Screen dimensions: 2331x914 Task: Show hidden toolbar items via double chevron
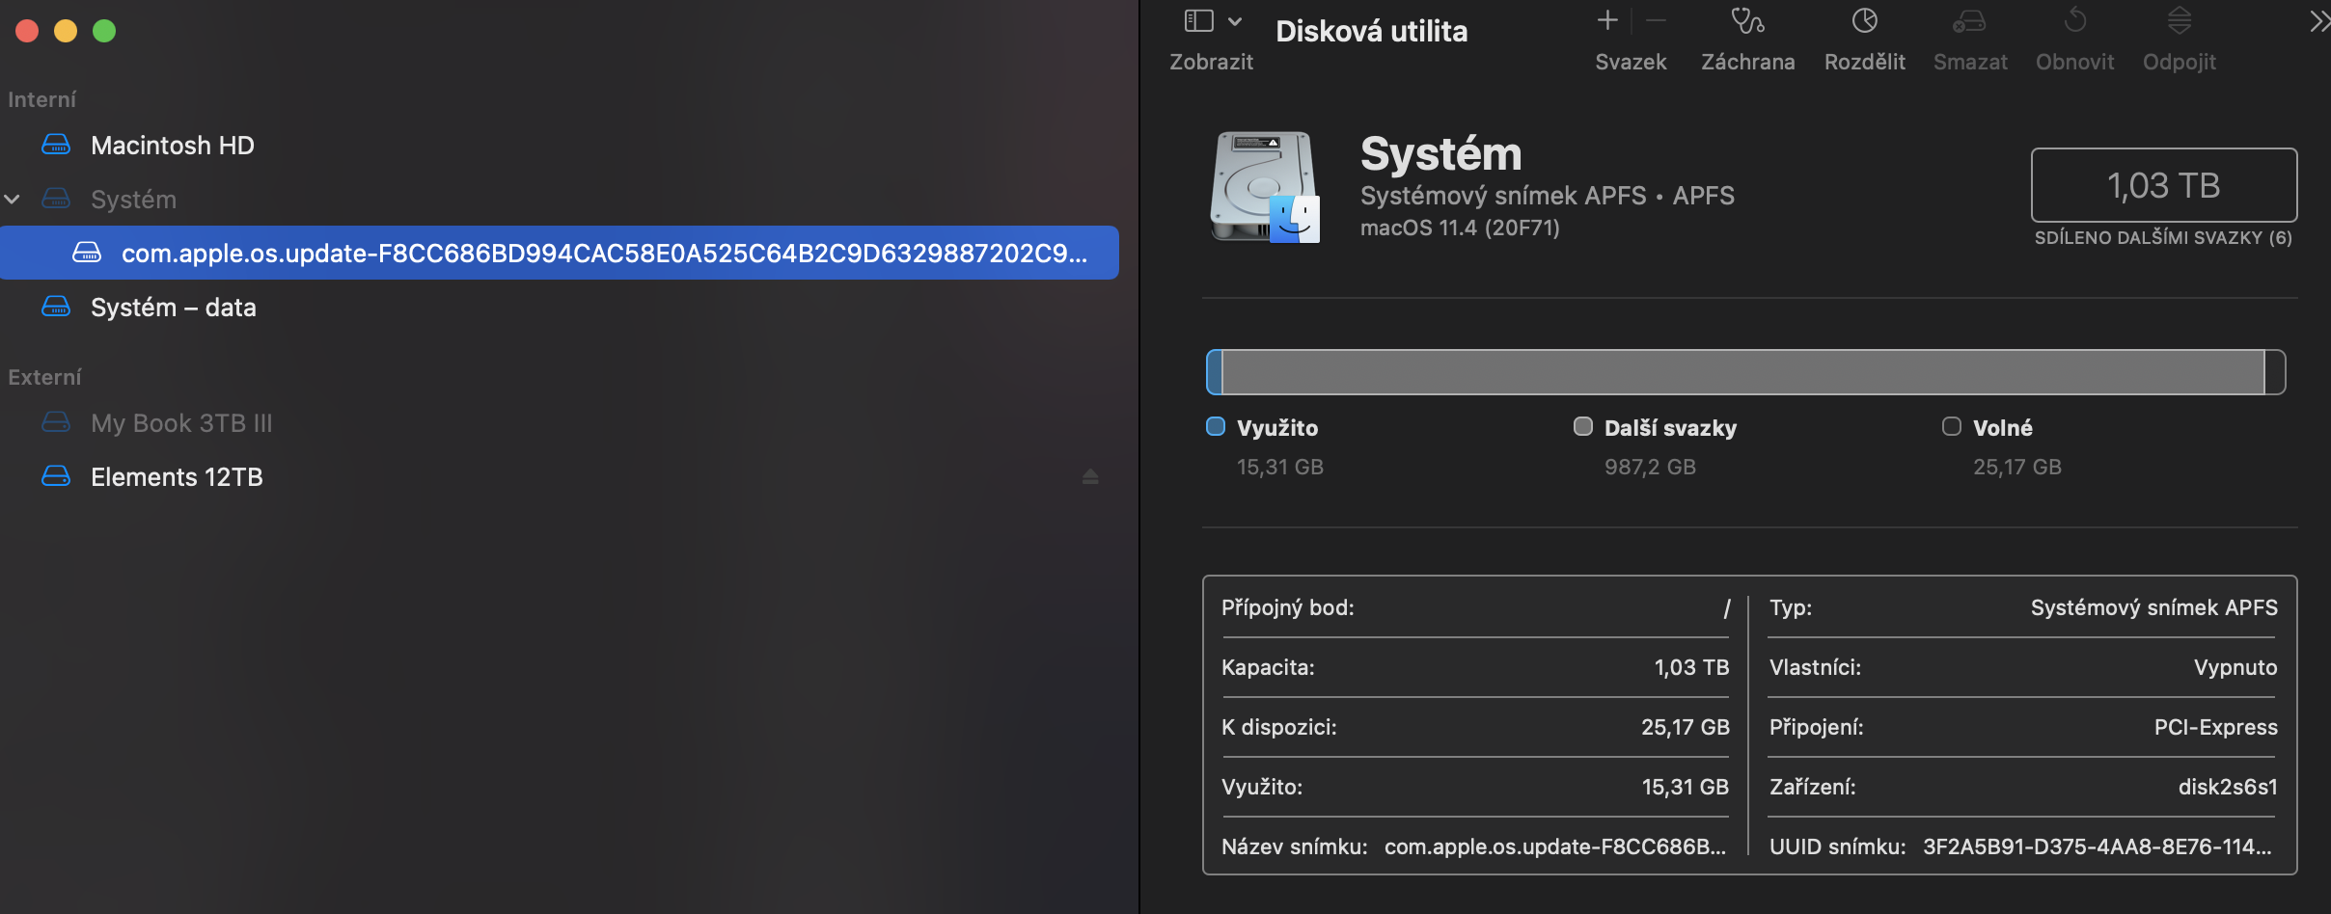coord(2318,21)
